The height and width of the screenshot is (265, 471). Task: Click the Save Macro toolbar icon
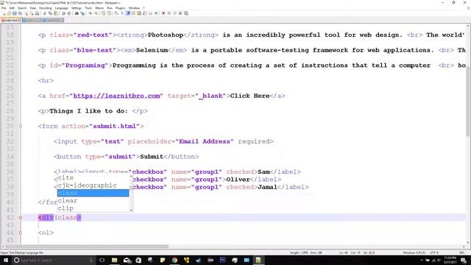click(186, 13)
